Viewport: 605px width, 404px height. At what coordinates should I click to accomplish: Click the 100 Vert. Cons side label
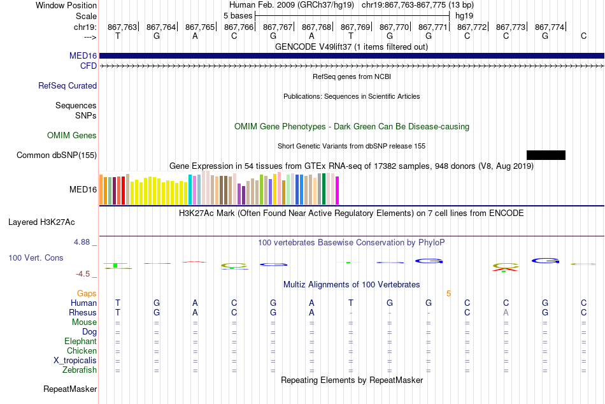click(36, 257)
